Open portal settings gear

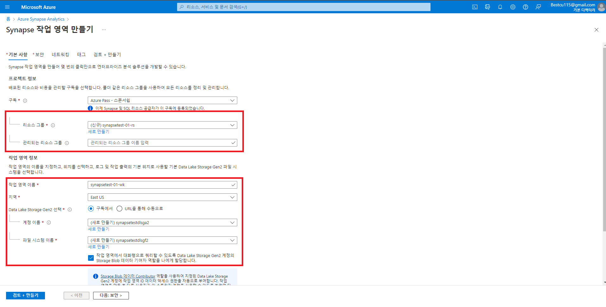tap(513, 7)
